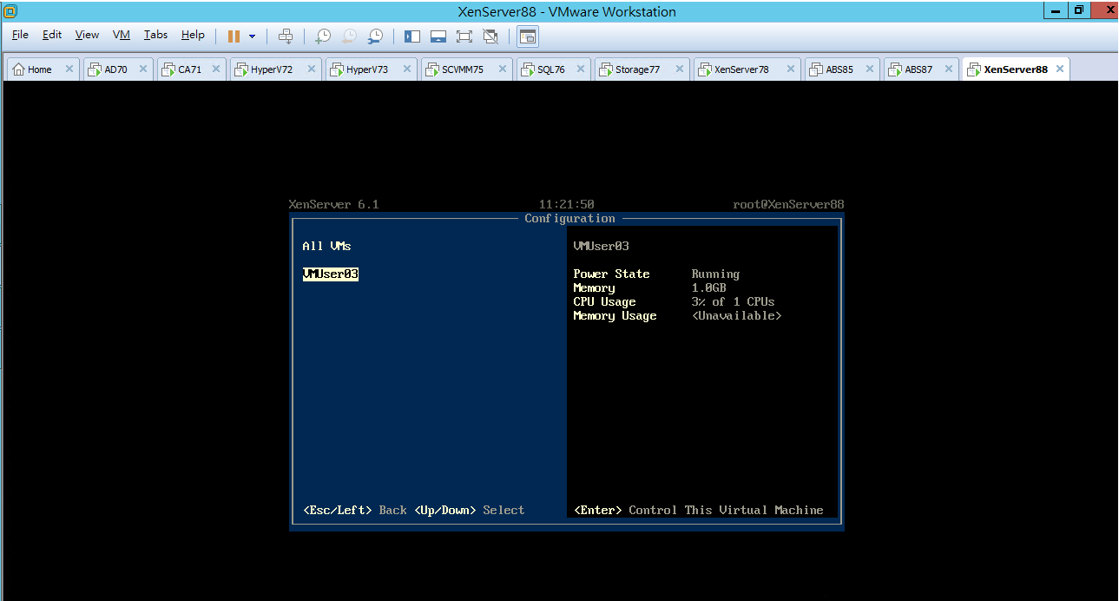Screen dimensions: 1119x601
Task: Select VMUser03 in the All VMs list
Action: [331, 274]
